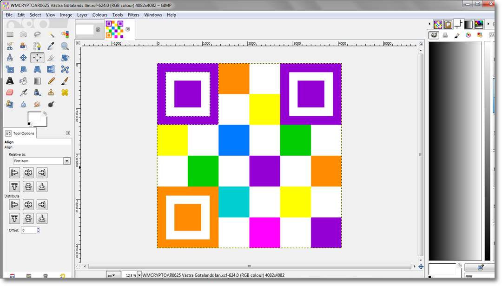Open the px unit dropdown in status bar
The height and width of the screenshot is (286, 502).
(113, 275)
